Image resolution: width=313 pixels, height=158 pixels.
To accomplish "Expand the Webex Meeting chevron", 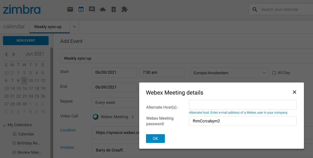I will pyautogui.click(x=133, y=117).
